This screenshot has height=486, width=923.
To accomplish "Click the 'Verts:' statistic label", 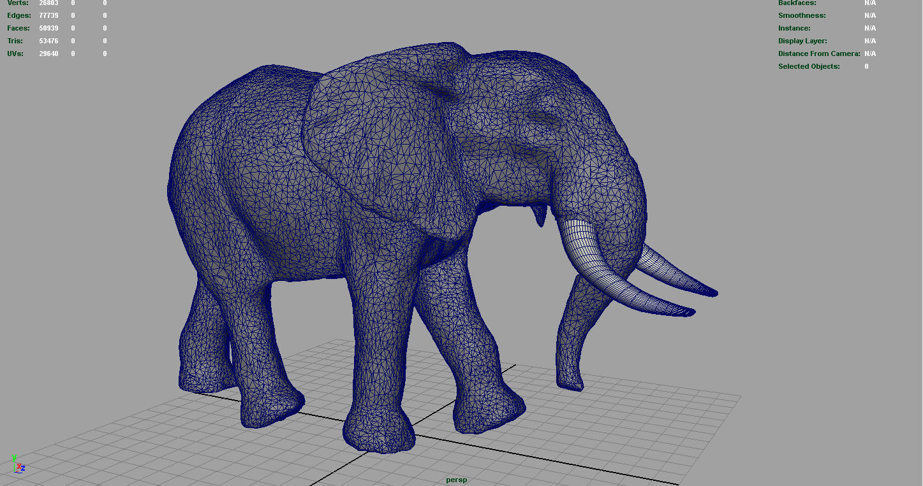I will tap(18, 3).
